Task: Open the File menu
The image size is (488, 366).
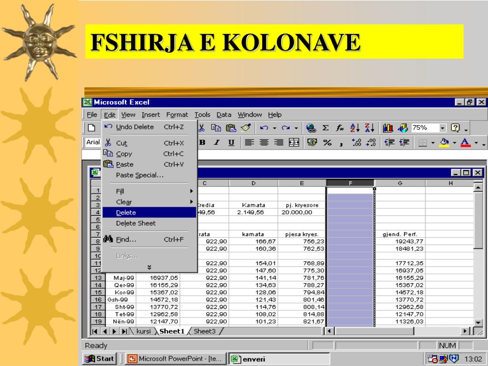Action: 92,114
